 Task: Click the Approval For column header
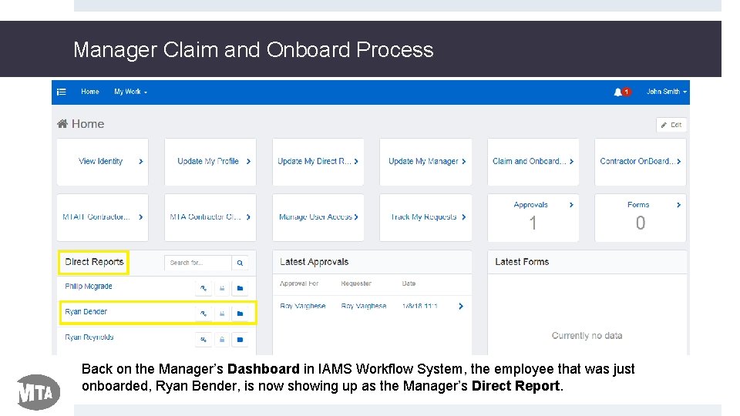(x=299, y=283)
